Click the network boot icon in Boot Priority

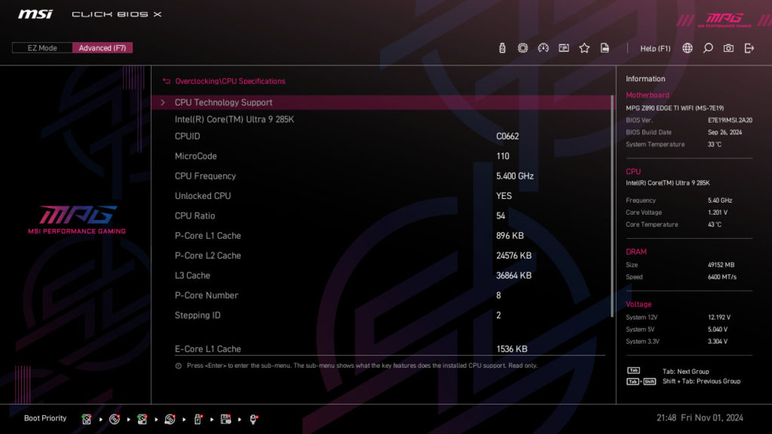(254, 419)
